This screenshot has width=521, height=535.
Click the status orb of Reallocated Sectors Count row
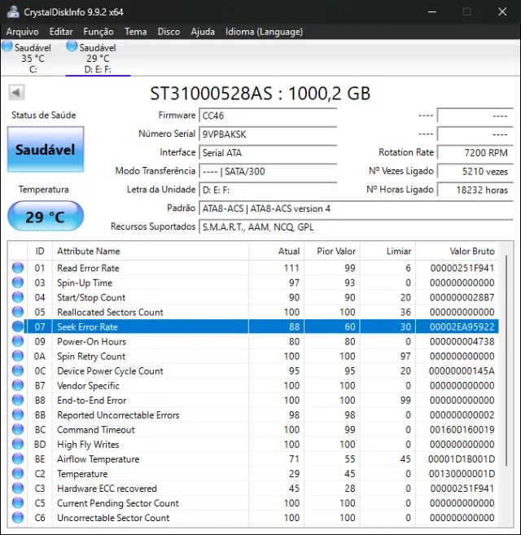click(18, 312)
